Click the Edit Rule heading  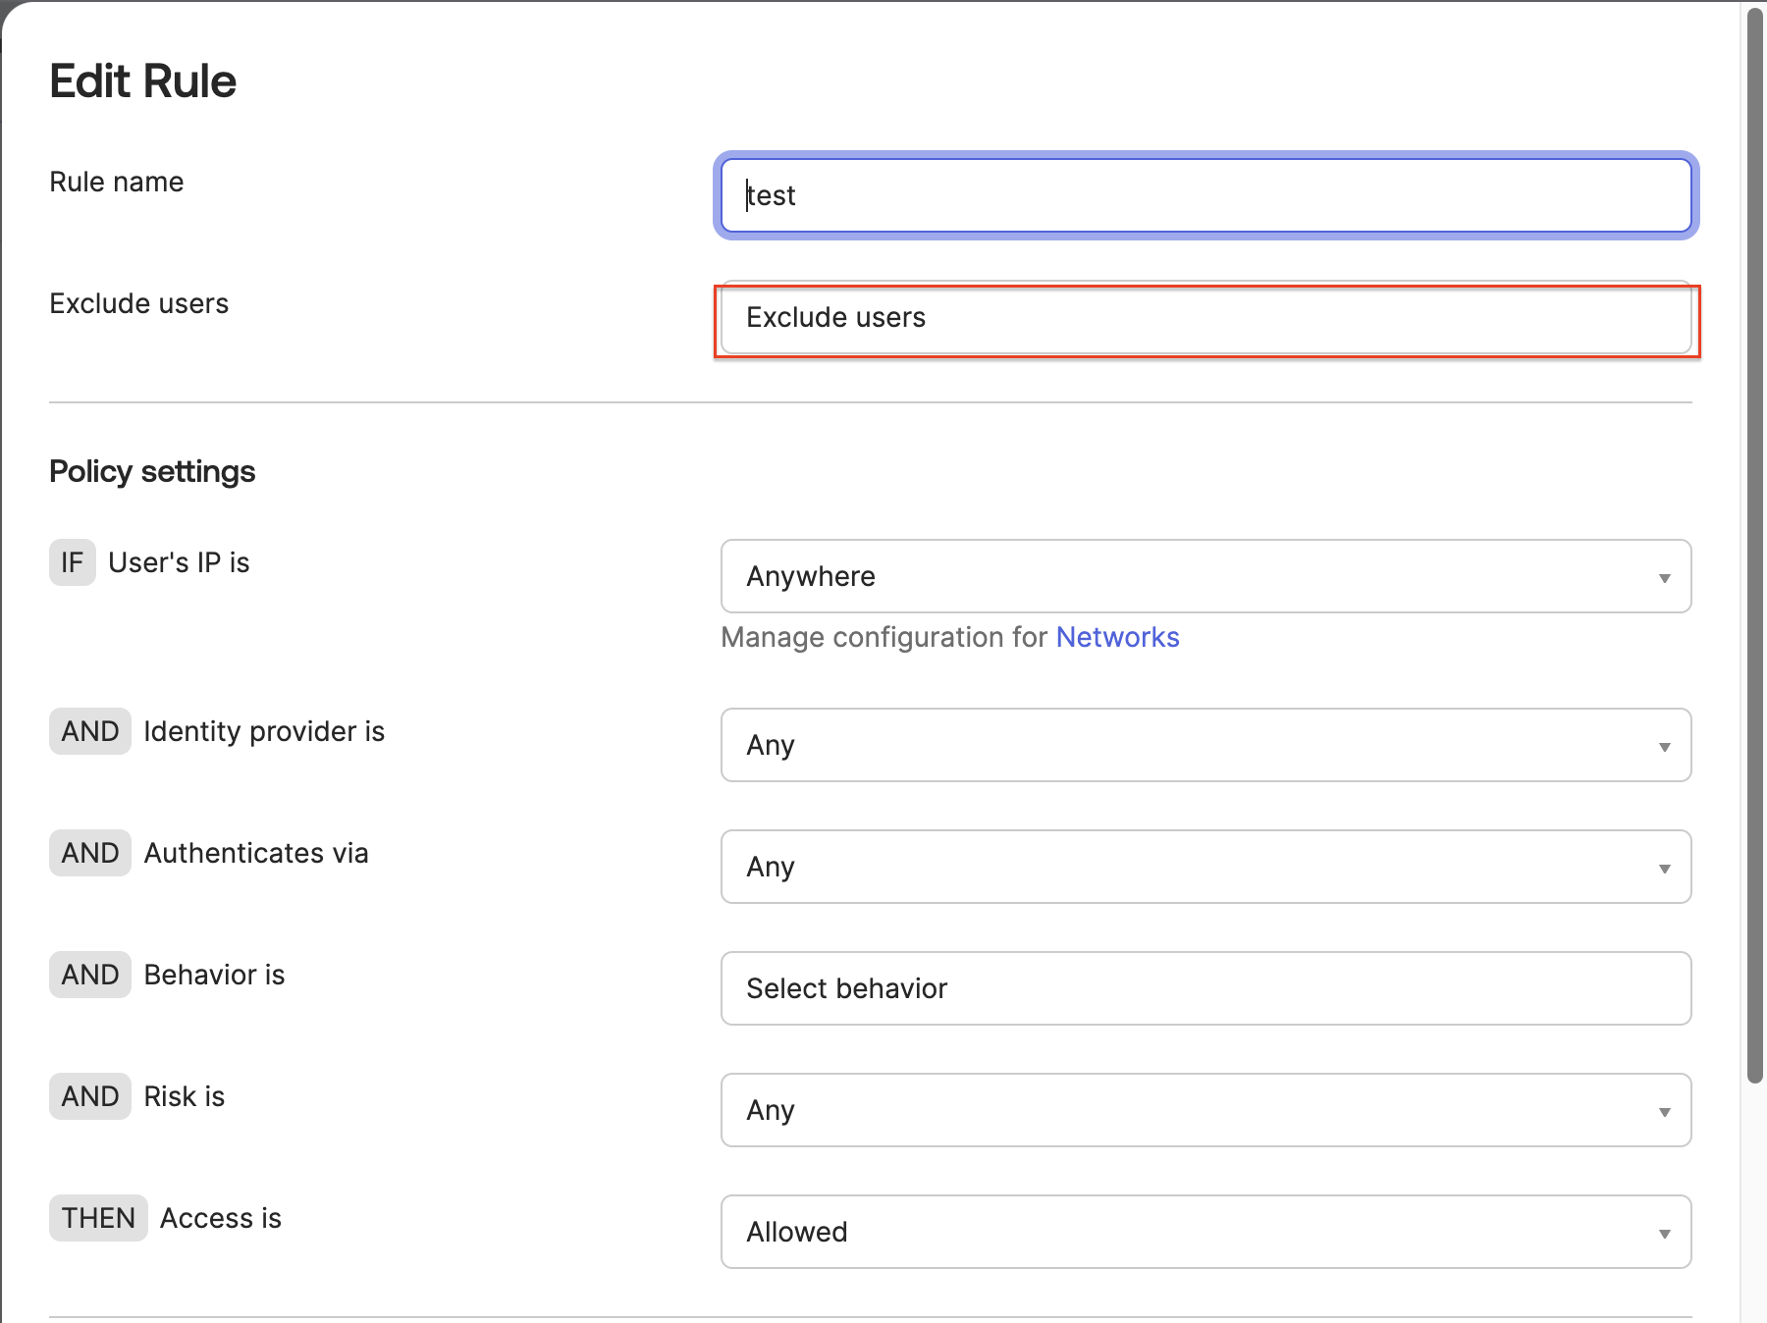click(x=143, y=81)
